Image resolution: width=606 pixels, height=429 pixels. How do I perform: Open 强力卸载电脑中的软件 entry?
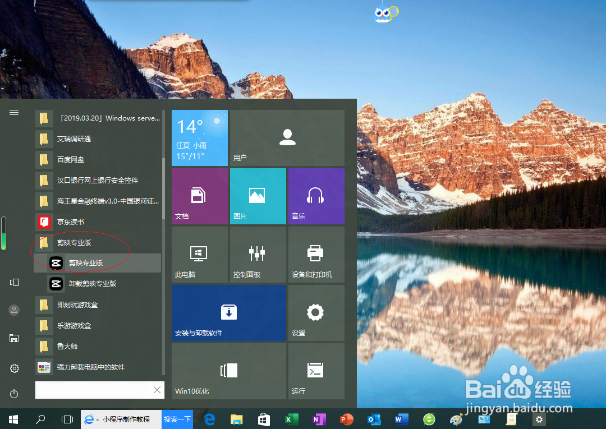point(98,367)
